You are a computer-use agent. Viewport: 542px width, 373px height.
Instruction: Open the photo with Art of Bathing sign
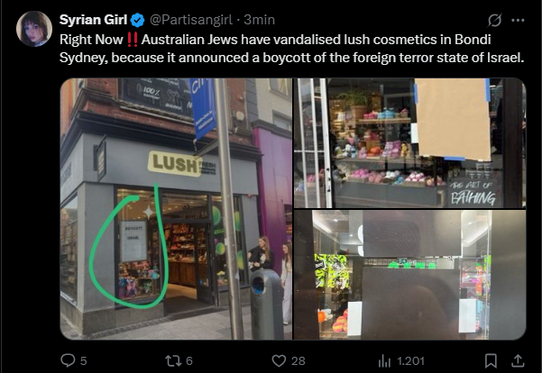coord(410,143)
